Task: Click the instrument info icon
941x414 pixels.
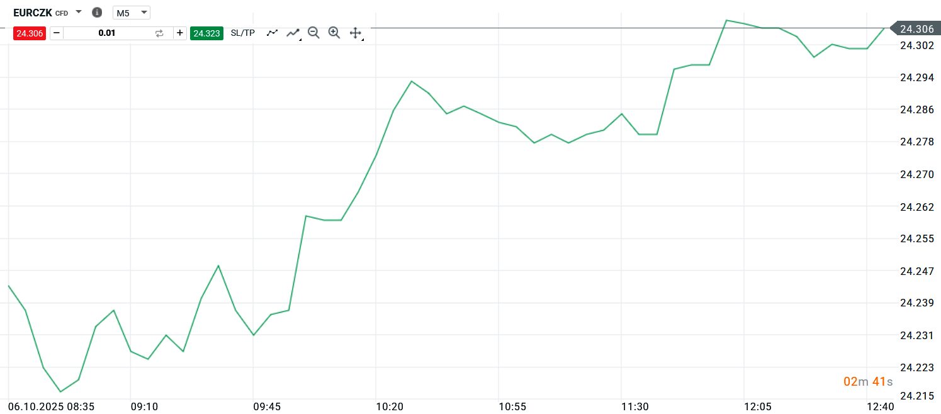Action: tap(97, 13)
